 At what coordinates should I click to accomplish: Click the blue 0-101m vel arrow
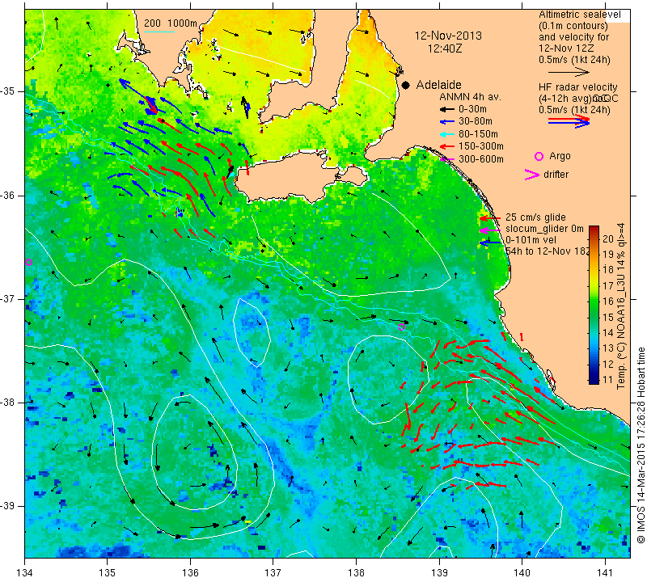[x=490, y=243]
